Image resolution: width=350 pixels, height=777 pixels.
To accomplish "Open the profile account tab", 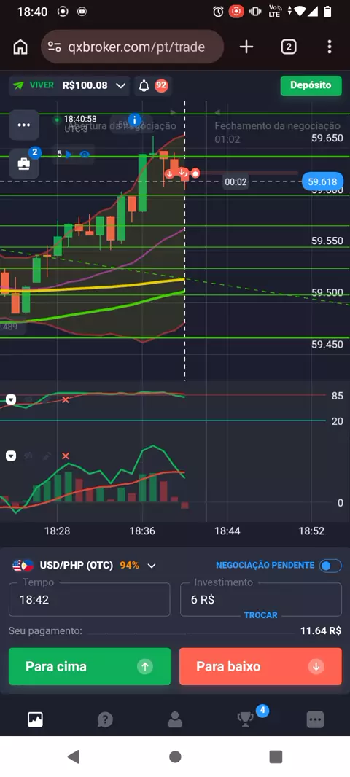I will (175, 719).
